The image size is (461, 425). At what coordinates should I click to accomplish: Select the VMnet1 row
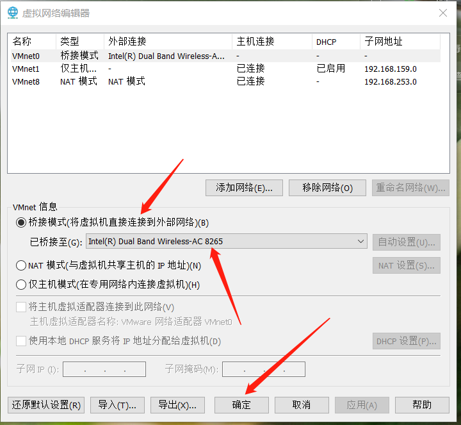[225, 69]
